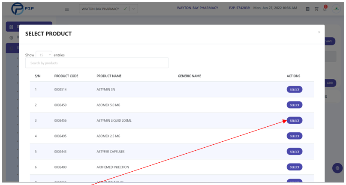Select ASOMEX 2.5 MG product
This screenshot has height=185, width=346.
pos(295,136)
